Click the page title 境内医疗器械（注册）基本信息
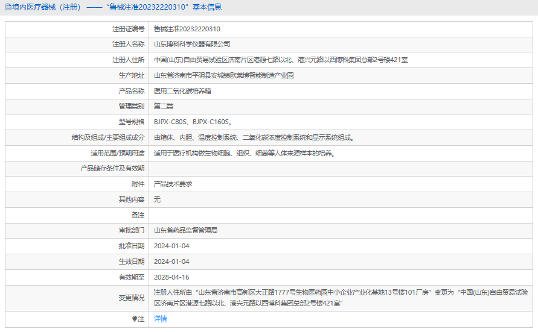Screen dimensions: 538x332 tap(117, 7)
